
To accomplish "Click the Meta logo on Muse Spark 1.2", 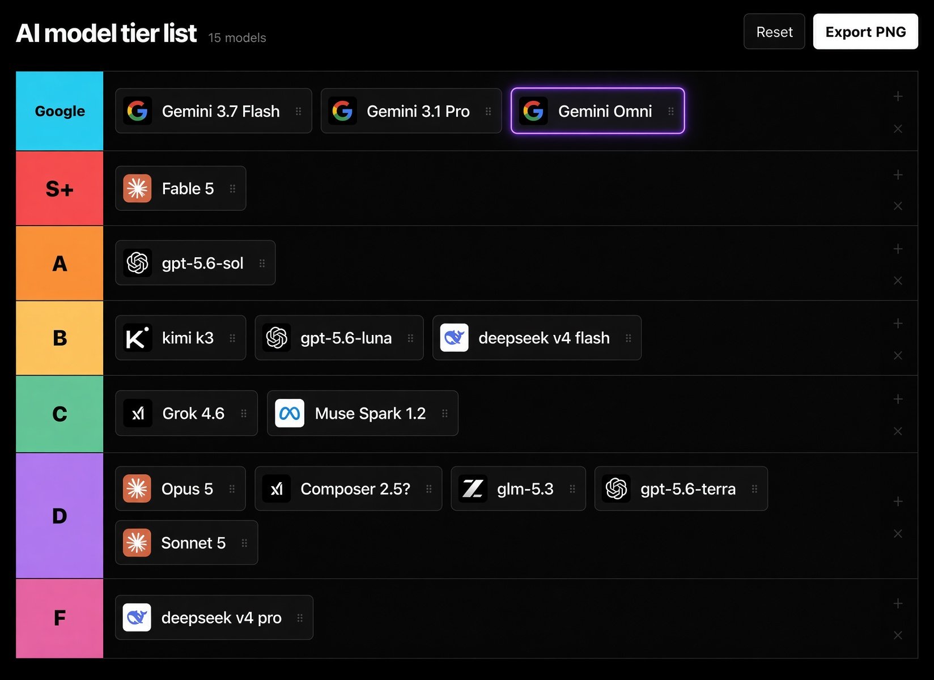I will point(290,413).
